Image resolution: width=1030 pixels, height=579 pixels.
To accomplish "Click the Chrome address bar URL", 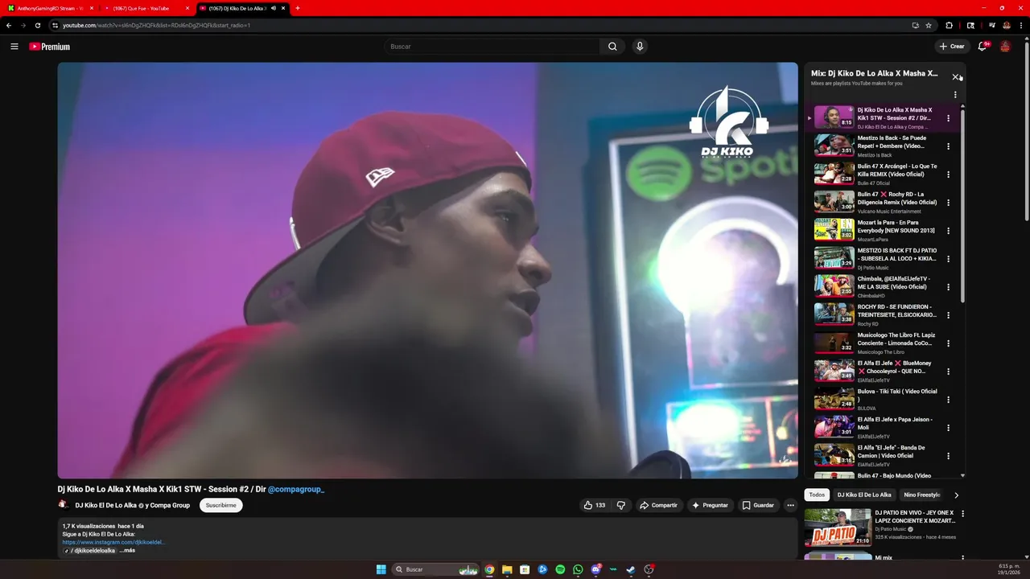I will (x=157, y=25).
